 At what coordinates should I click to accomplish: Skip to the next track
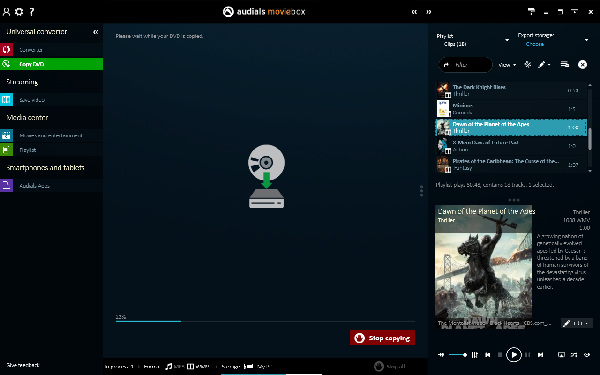[540, 355]
